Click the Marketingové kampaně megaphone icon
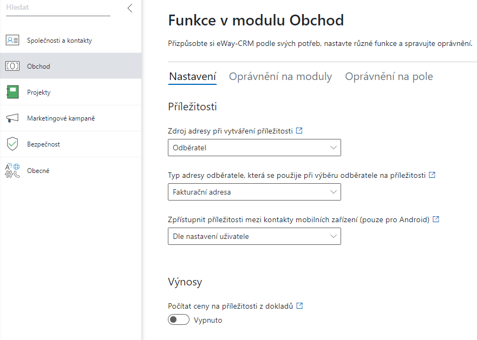Image resolution: width=477 pixels, height=340 pixels. [12, 118]
